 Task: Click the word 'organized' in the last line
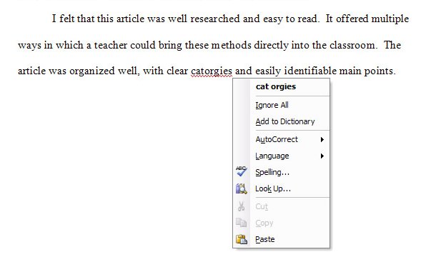tap(92, 71)
